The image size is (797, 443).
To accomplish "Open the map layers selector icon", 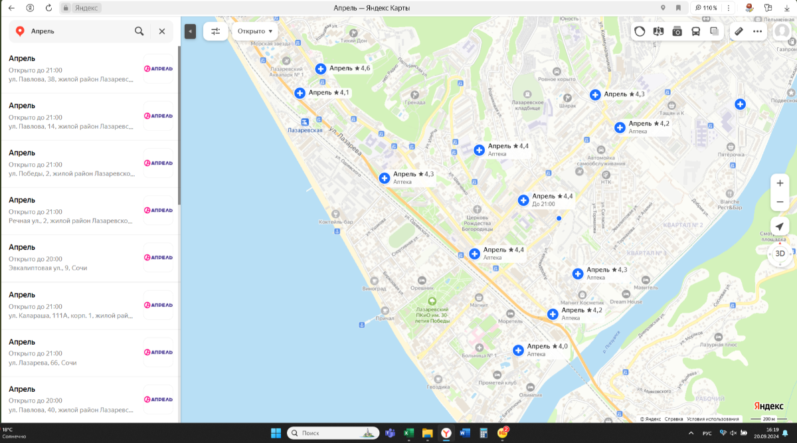I will [714, 31].
